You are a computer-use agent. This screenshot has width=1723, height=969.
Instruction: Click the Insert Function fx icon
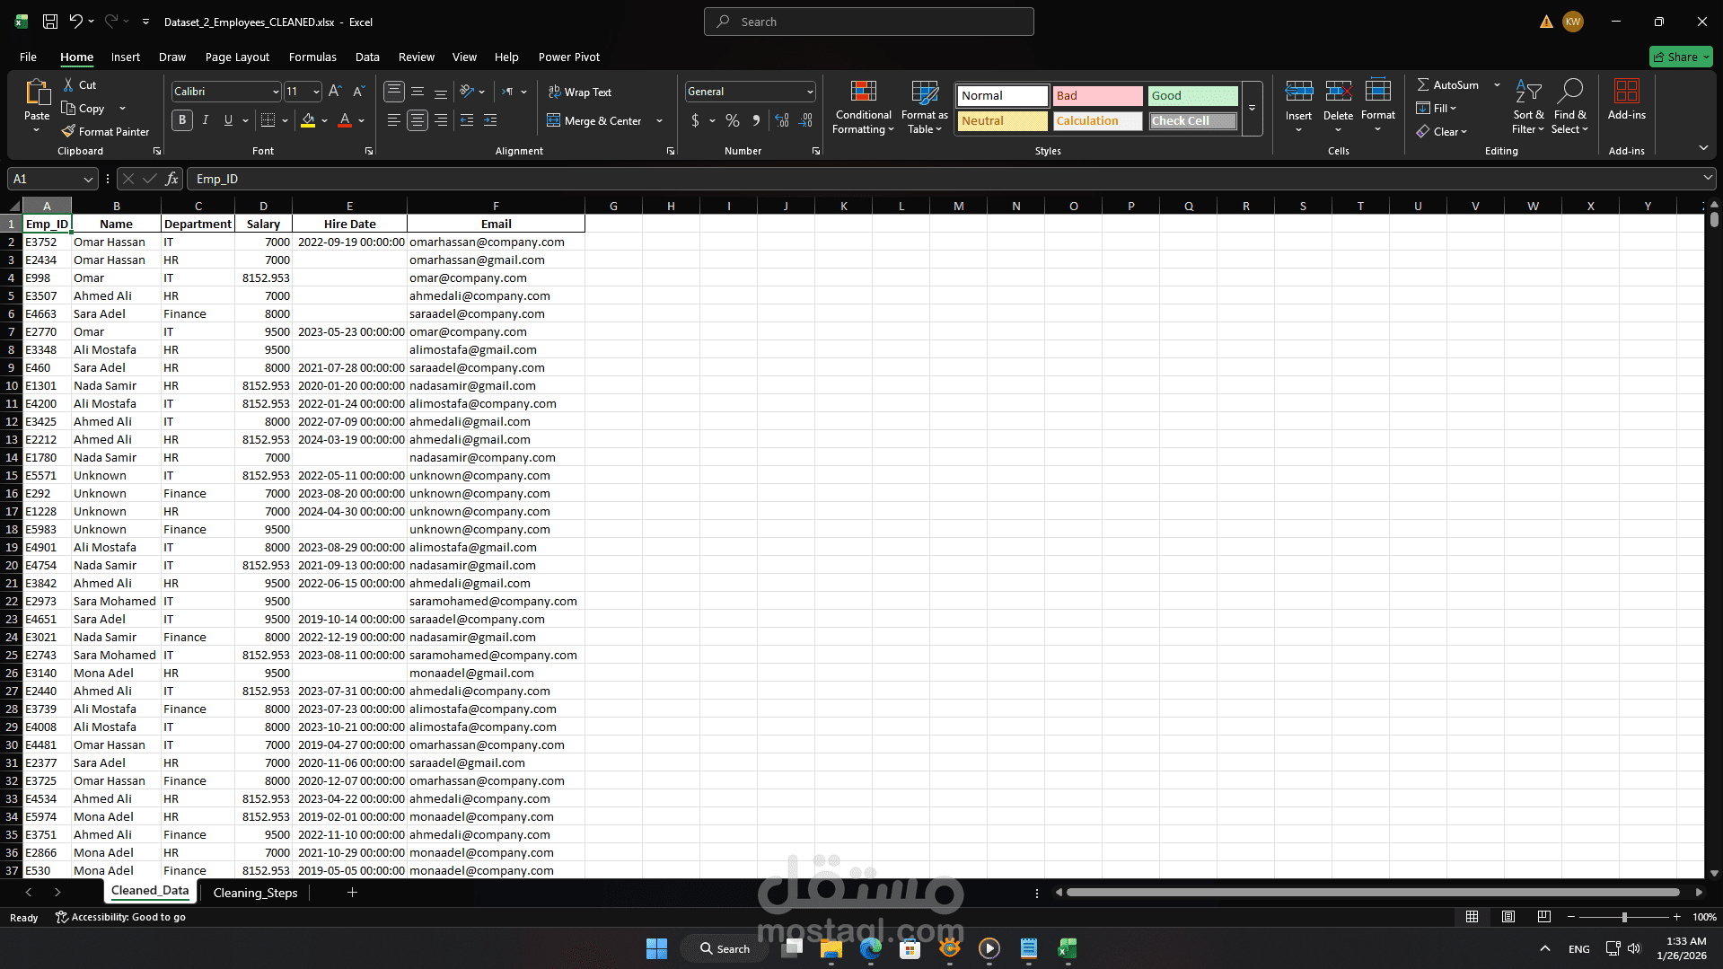(171, 179)
